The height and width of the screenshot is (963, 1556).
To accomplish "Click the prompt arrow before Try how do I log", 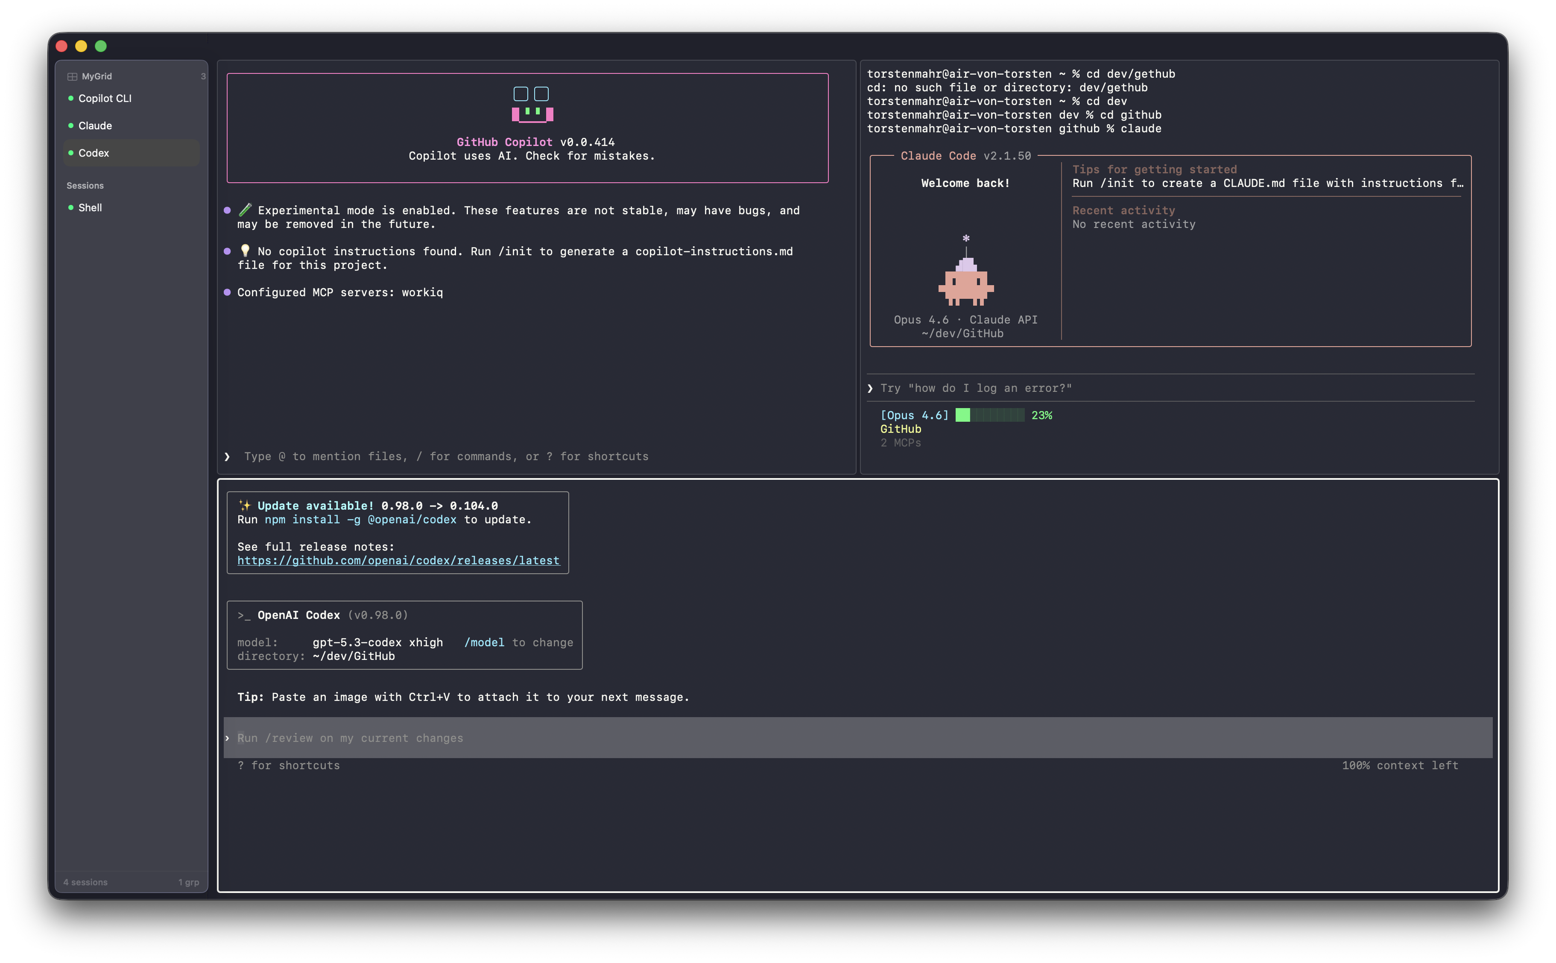I will coord(870,387).
